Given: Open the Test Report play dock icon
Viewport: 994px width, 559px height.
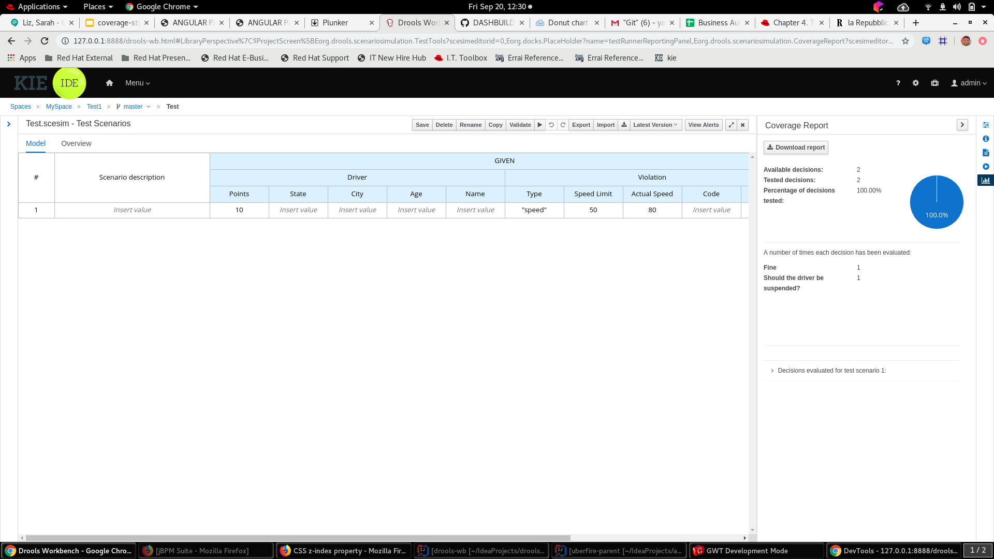Looking at the screenshot, I should tap(986, 167).
